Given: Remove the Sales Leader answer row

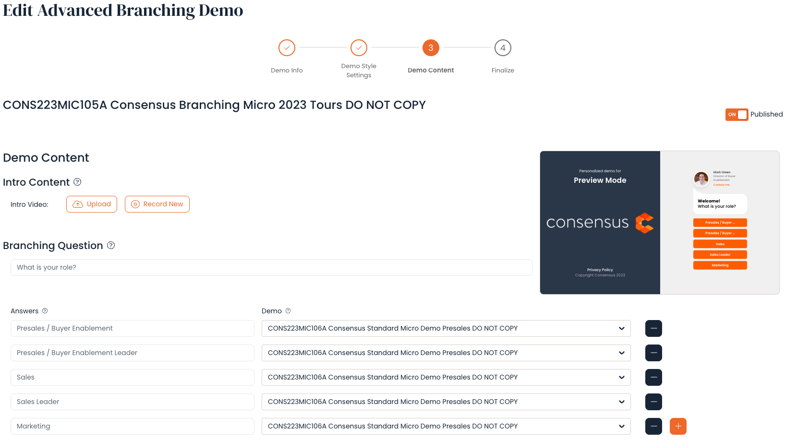Looking at the screenshot, I should coord(653,402).
